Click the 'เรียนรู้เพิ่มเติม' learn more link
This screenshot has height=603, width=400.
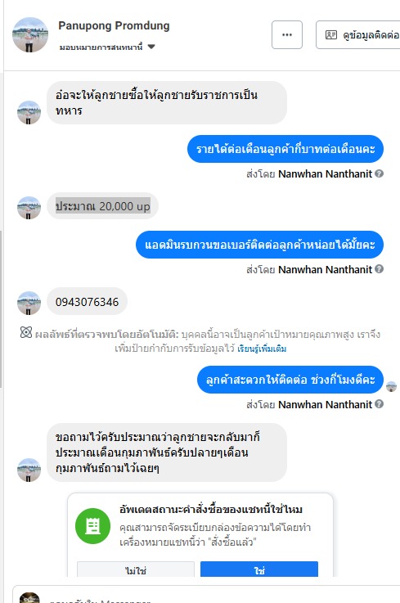click(x=262, y=349)
